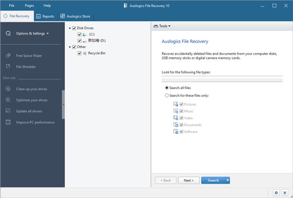Open the Pages menu

click(29, 5)
